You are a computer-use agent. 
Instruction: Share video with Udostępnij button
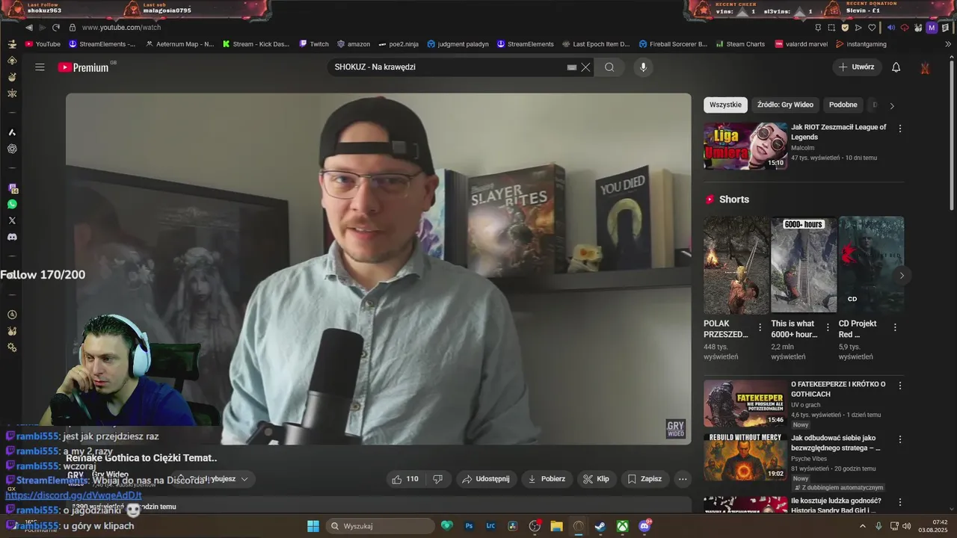pos(486,479)
